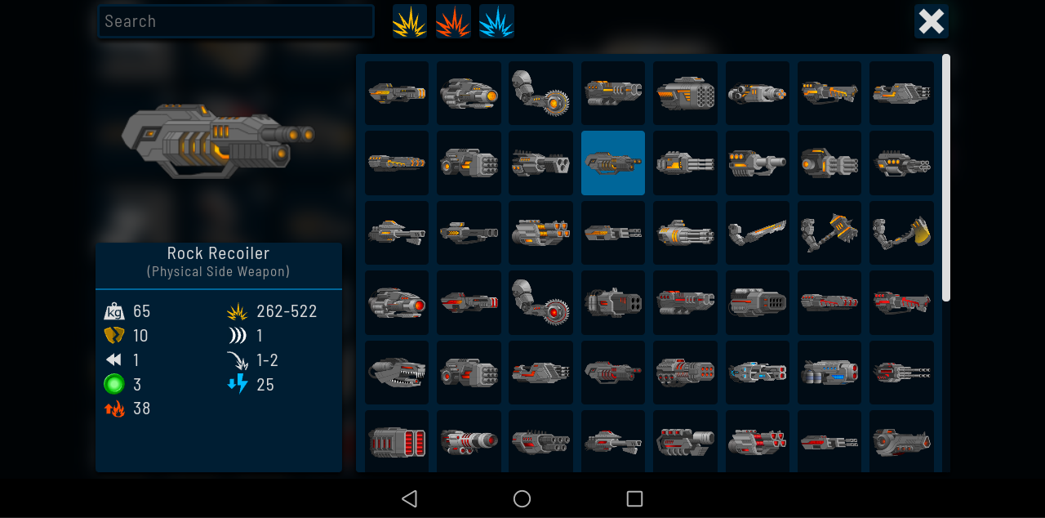Select the highlighted Rock Recoiler weapon tile
1045x518 pixels.
(x=613, y=163)
